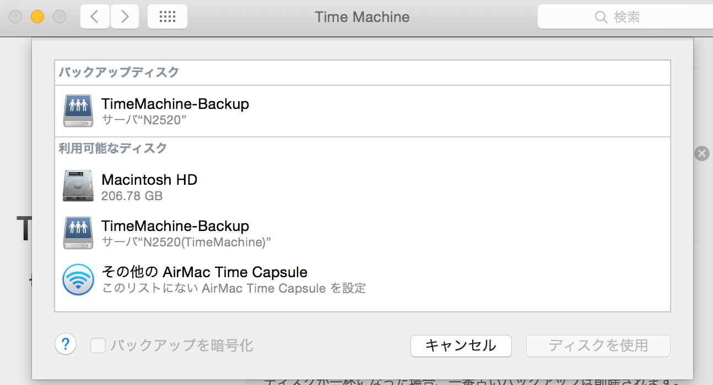Click the yellow minimize window button
The height and width of the screenshot is (385, 713).
point(37,16)
